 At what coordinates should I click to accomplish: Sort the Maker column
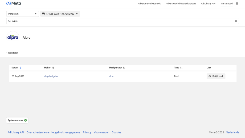tap(53, 68)
